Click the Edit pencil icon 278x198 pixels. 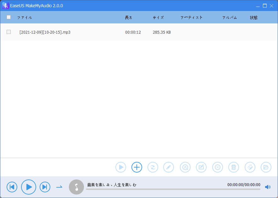pyautogui.click(x=169, y=167)
